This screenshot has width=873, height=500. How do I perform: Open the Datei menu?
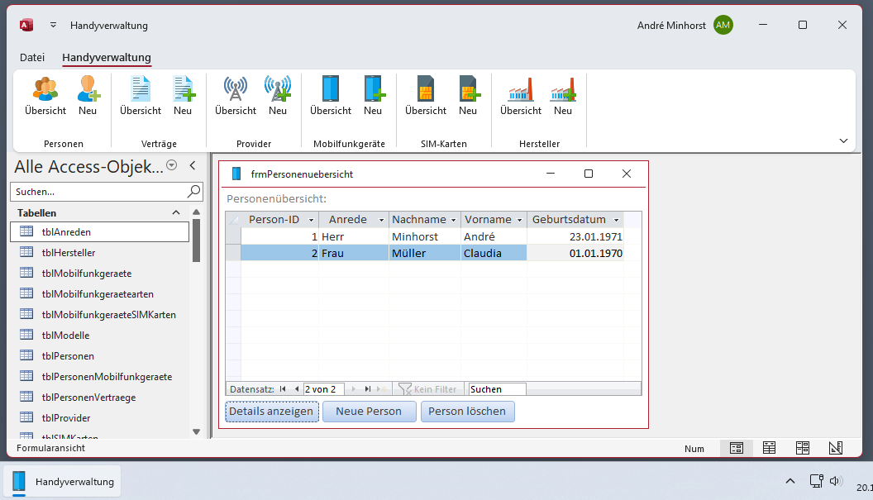point(32,58)
